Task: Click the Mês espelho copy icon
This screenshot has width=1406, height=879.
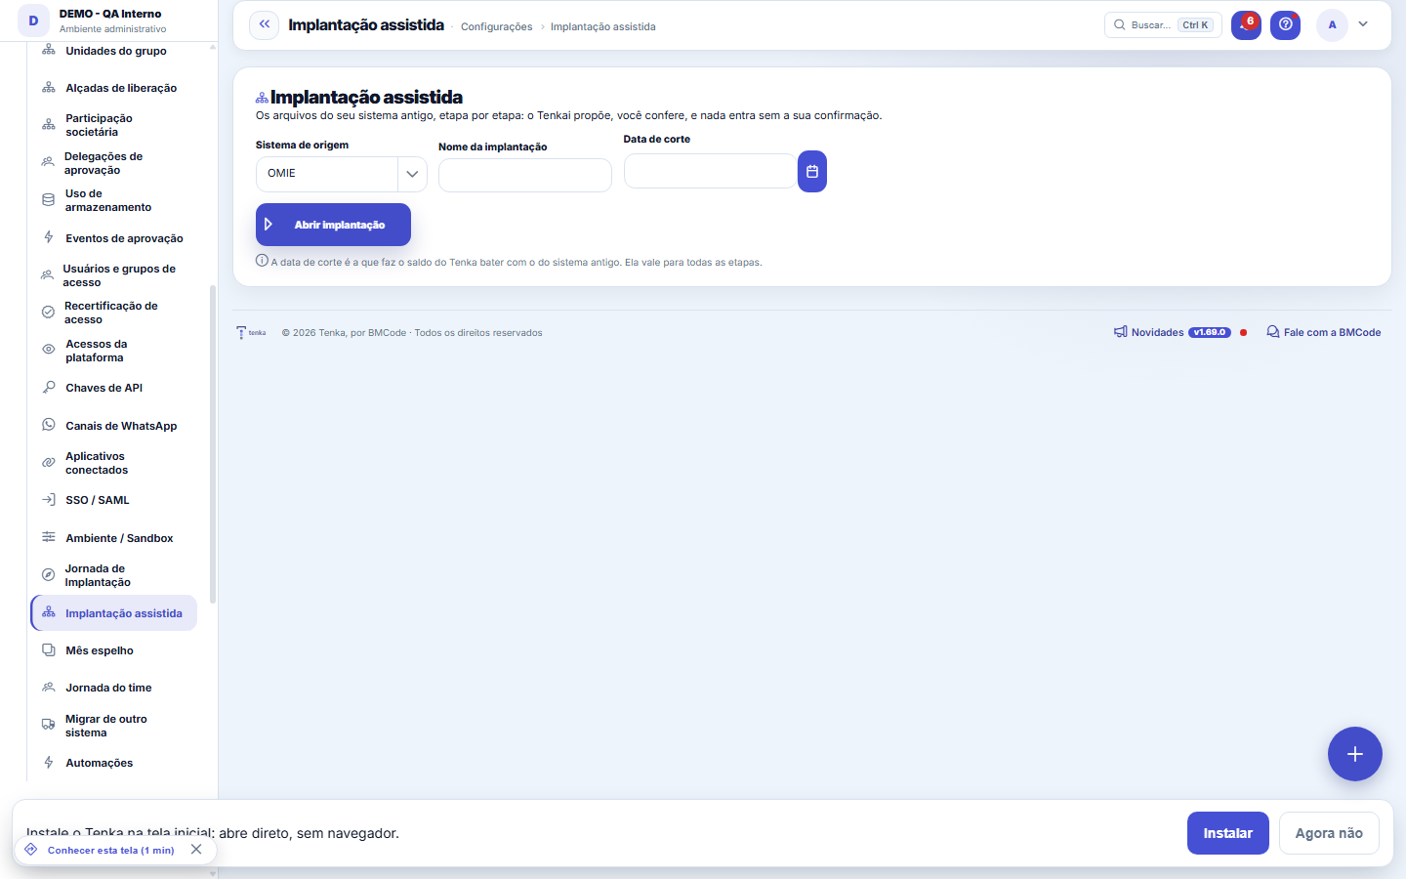Action: [48, 650]
